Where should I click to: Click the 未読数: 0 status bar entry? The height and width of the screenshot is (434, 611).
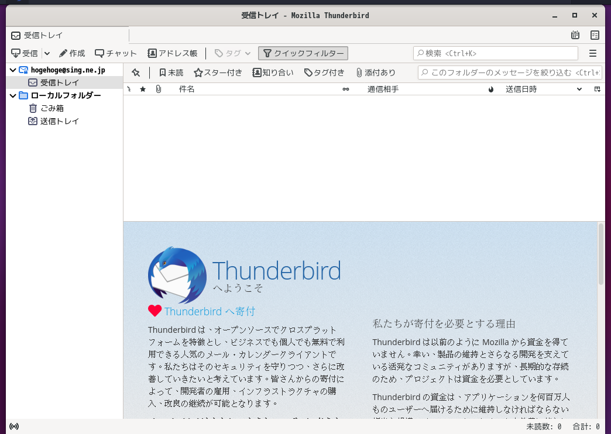pos(544,426)
